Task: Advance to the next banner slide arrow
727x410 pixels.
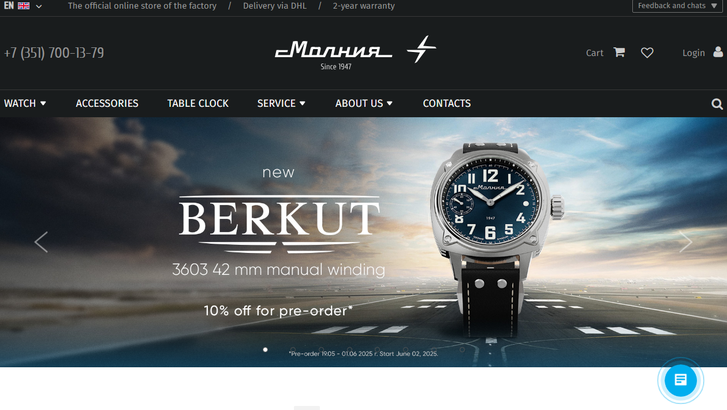Action: [x=685, y=242]
